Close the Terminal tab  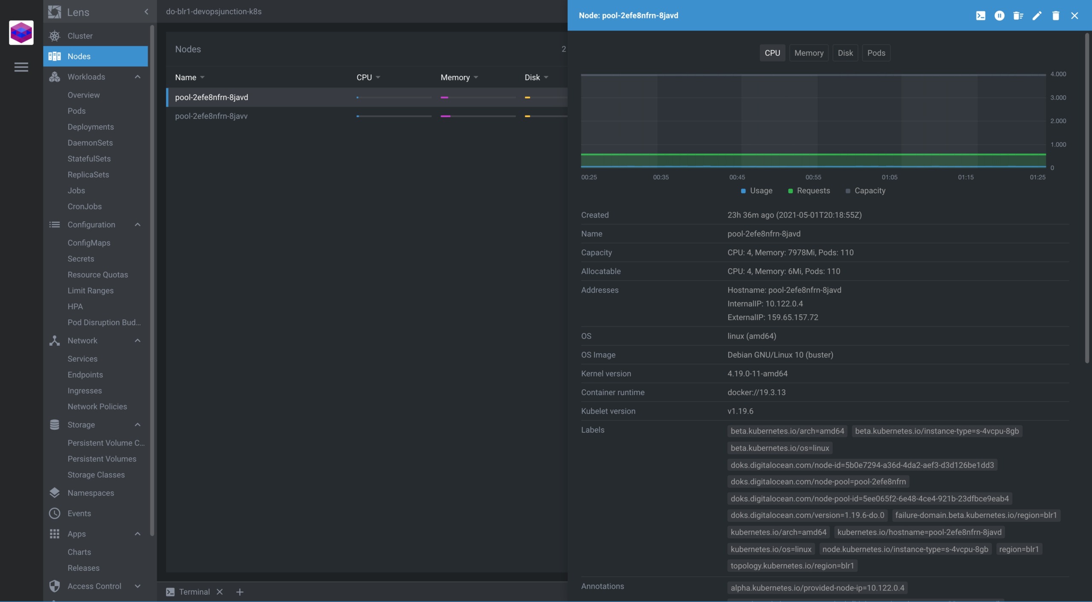220,592
